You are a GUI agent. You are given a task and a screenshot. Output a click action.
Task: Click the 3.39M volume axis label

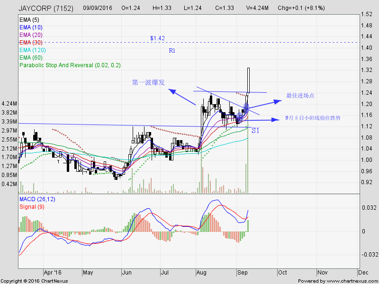point(9,122)
